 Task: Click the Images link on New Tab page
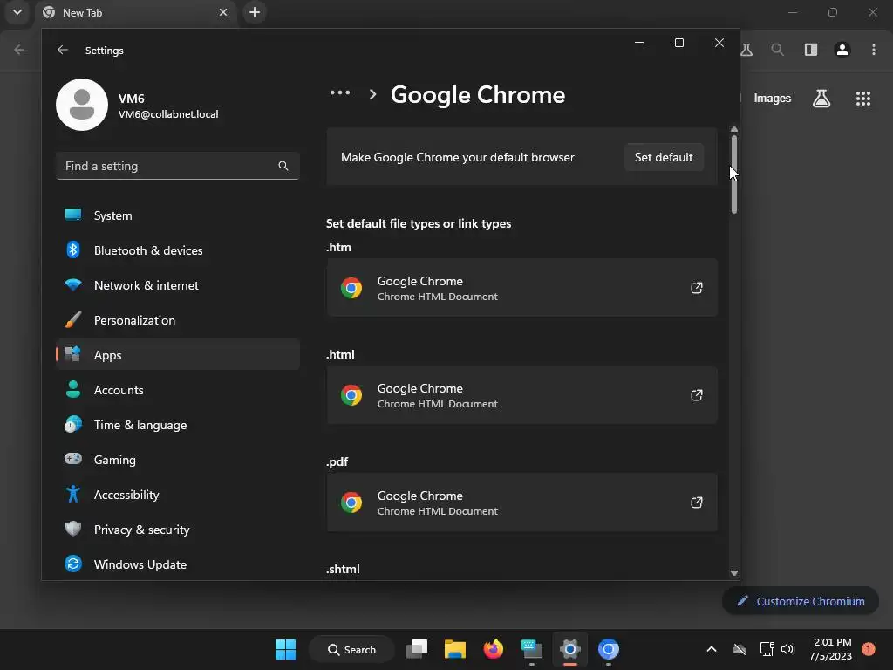click(773, 98)
